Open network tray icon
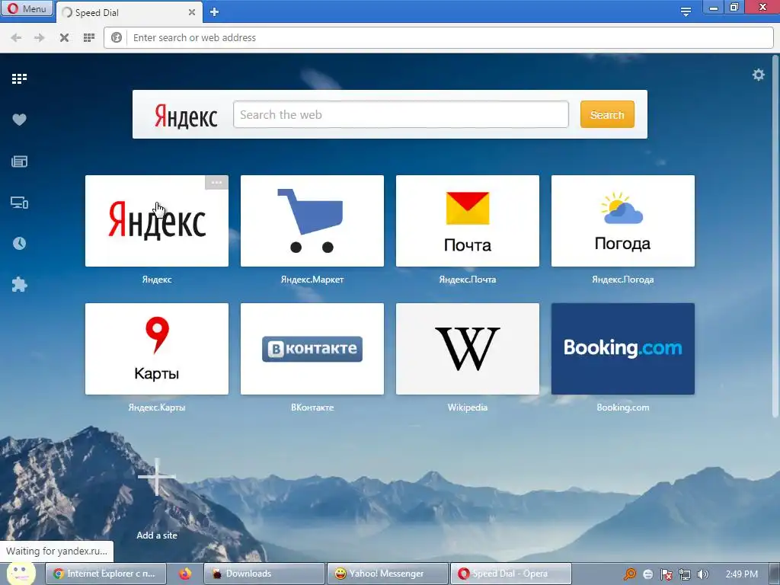The image size is (780, 585). pyautogui.click(x=685, y=574)
